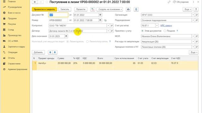Open Руководителю section in sidebar

15,7
